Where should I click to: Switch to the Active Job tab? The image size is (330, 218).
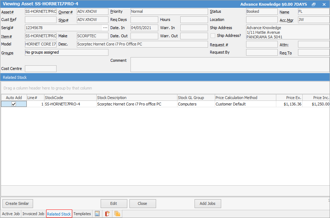tap(11, 214)
